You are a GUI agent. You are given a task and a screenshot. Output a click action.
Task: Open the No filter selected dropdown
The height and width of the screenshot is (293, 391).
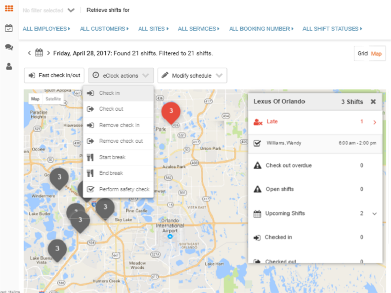pyautogui.click(x=48, y=10)
